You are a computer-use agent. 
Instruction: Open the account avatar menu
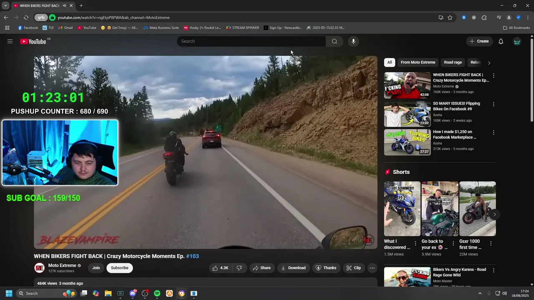517,41
